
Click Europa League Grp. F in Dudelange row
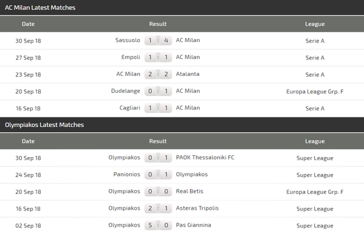[315, 92]
